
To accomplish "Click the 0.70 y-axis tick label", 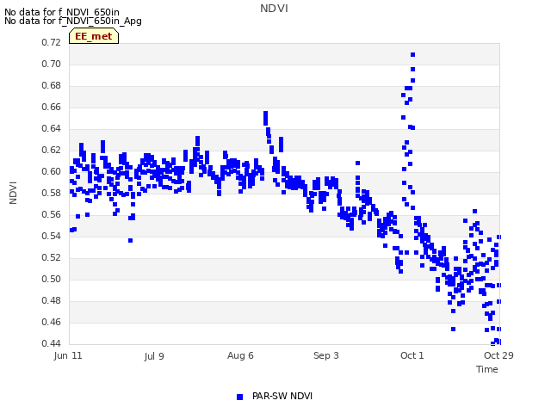I will 52,64.
